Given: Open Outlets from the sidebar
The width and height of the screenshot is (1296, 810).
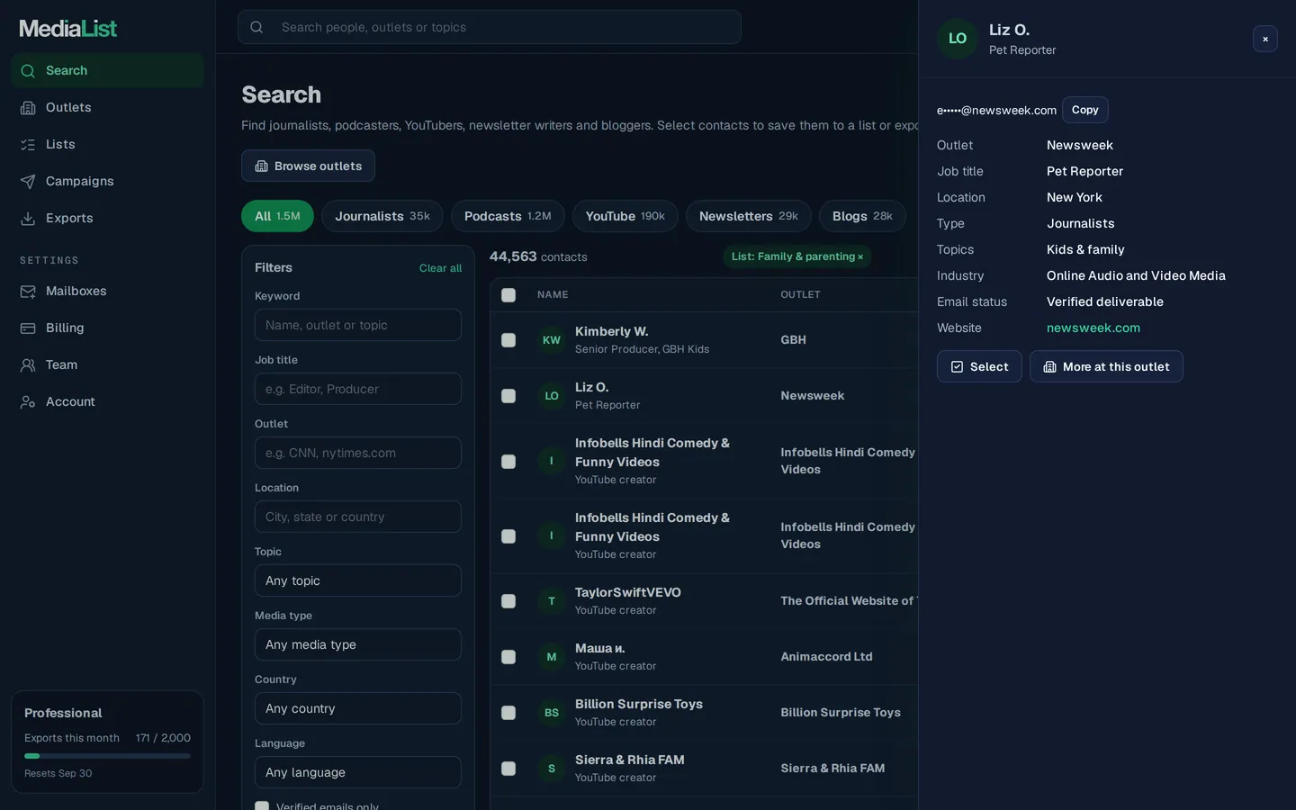Looking at the screenshot, I should click(107, 107).
